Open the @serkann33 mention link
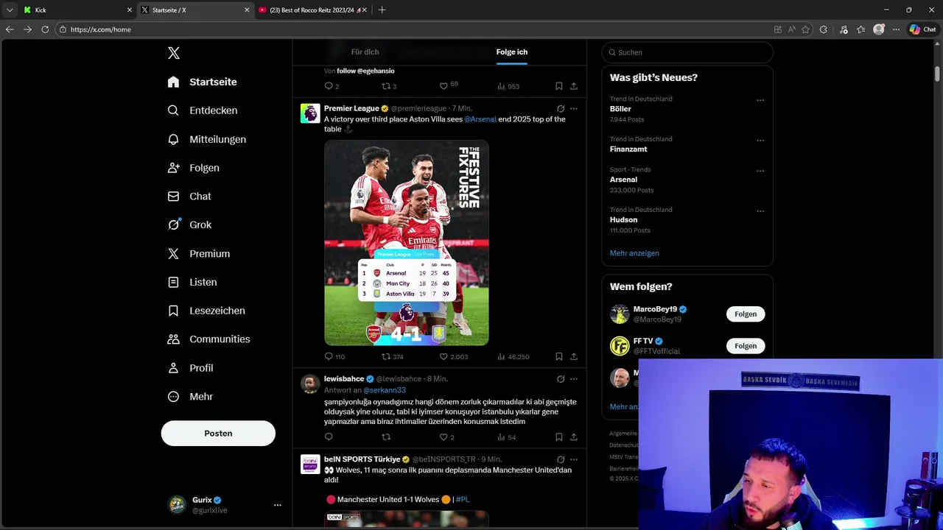The height and width of the screenshot is (530, 943). tap(385, 390)
